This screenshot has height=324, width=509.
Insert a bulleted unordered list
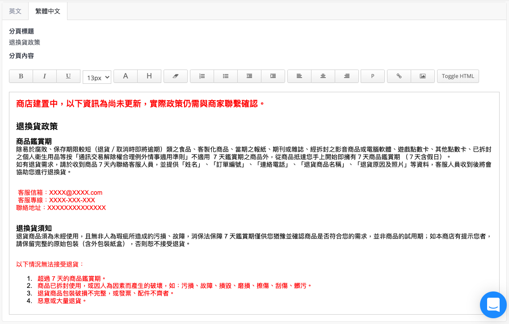click(226, 76)
